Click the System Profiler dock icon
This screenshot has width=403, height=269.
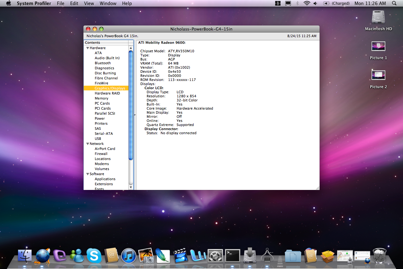click(267, 256)
